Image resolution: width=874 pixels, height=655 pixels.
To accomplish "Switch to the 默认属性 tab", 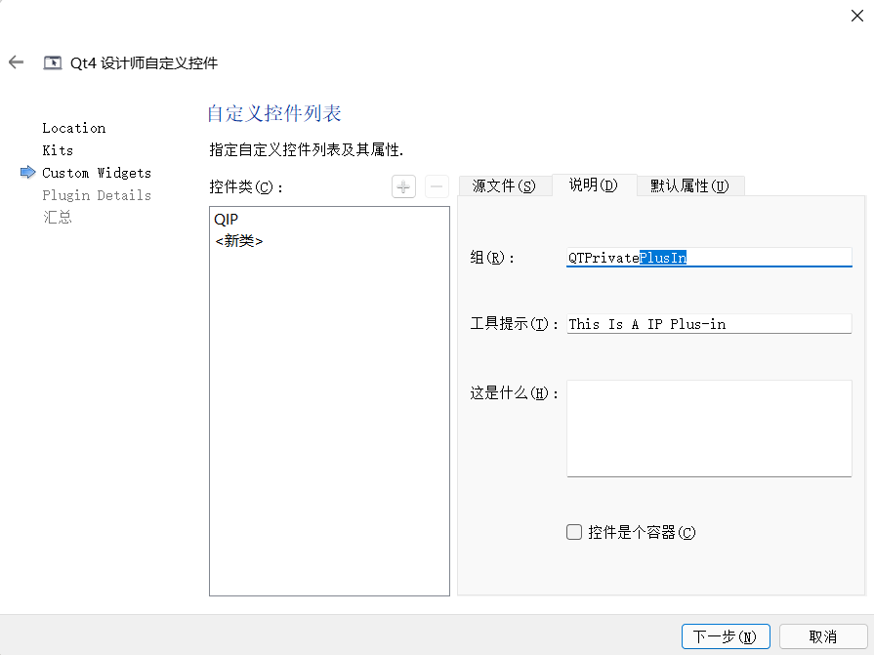I will 690,185.
